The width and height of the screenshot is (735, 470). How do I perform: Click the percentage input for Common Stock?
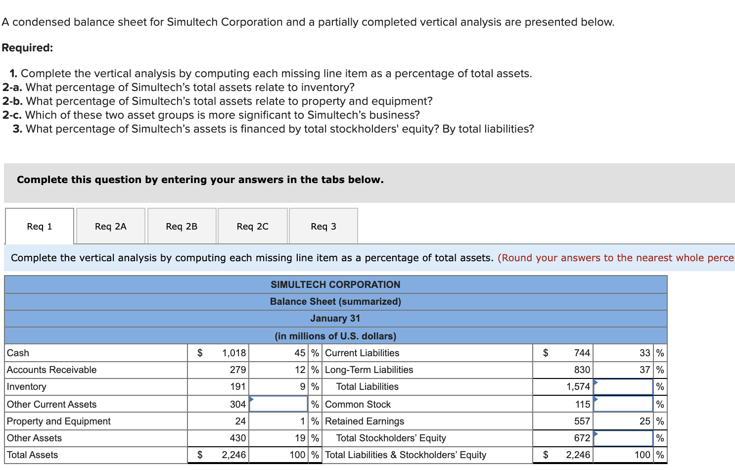coord(623,404)
